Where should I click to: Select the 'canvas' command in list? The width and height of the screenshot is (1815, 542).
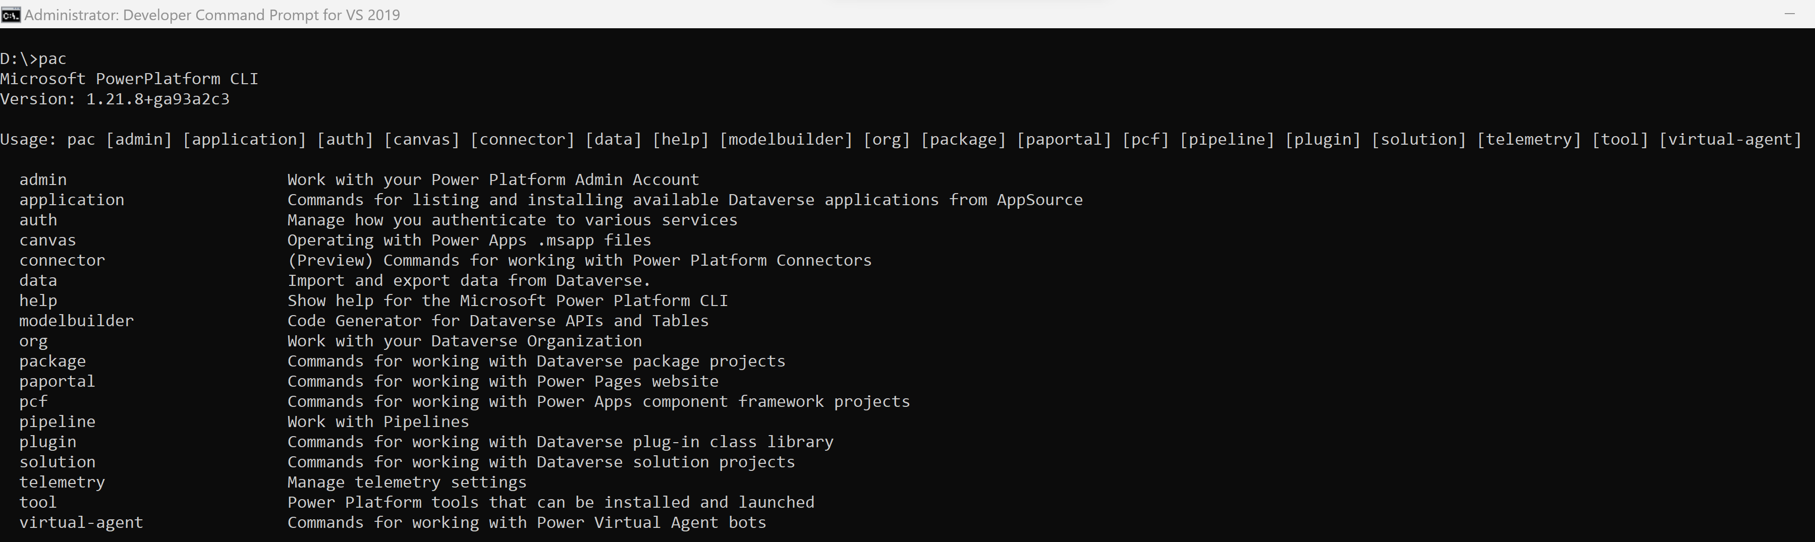click(x=47, y=240)
